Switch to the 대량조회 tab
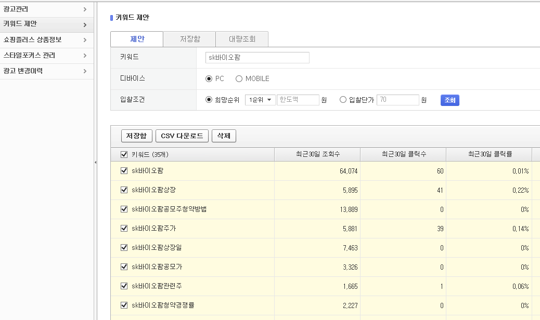Viewport: 540px width, 320px height. click(x=242, y=39)
